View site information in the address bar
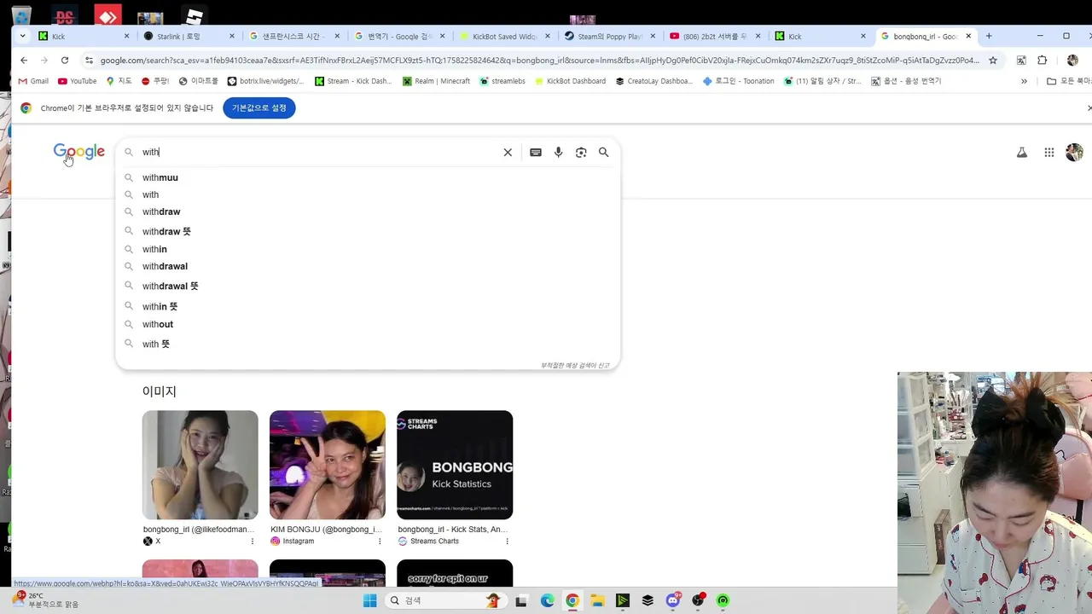Image resolution: width=1092 pixels, height=614 pixels. click(89, 61)
